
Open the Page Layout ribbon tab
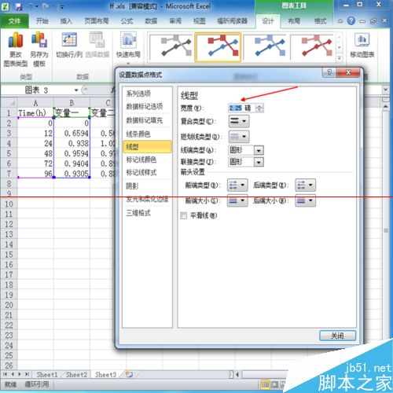point(97,21)
